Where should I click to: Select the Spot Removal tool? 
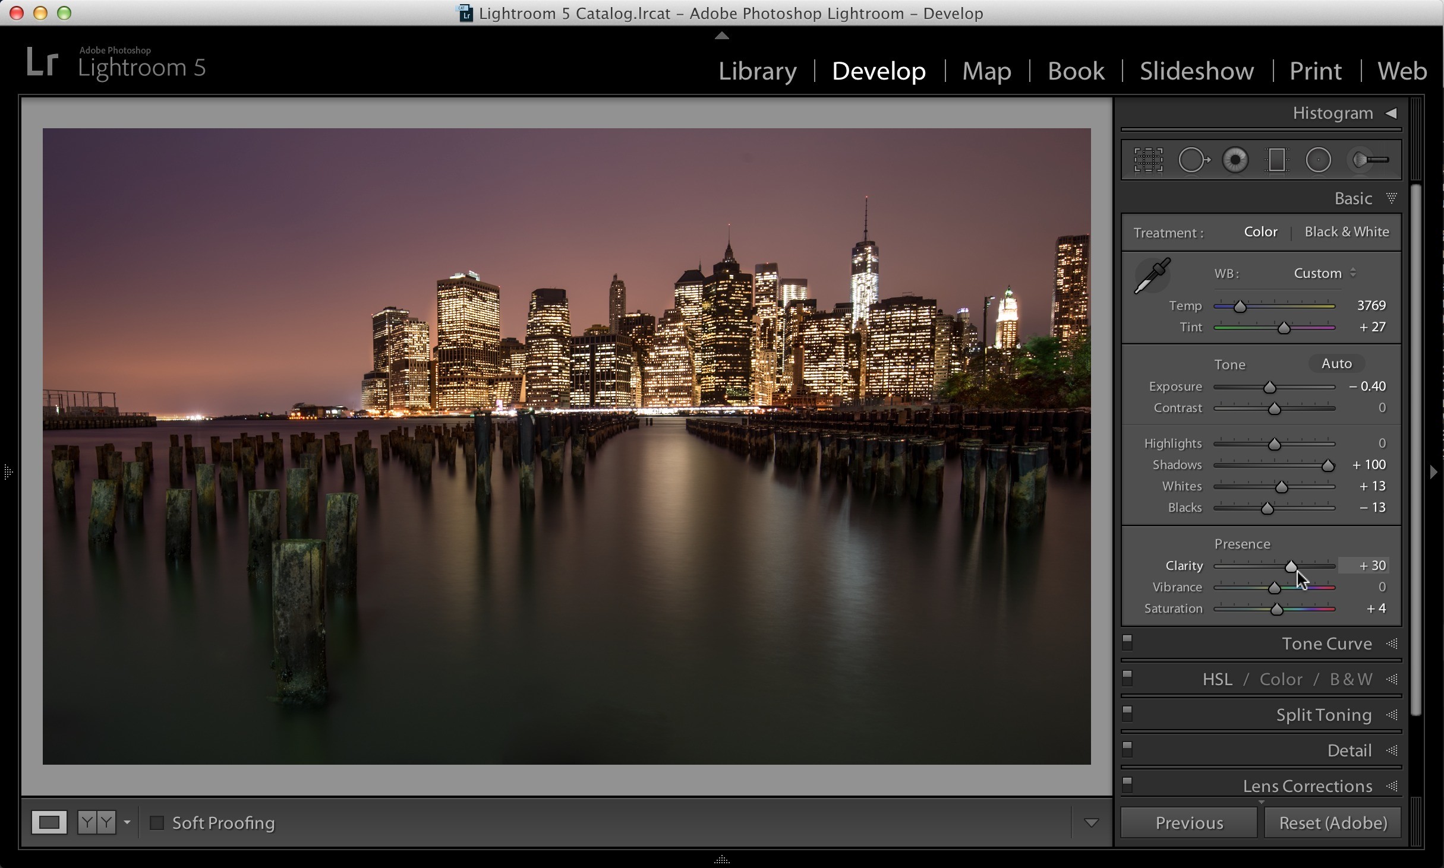tap(1193, 160)
